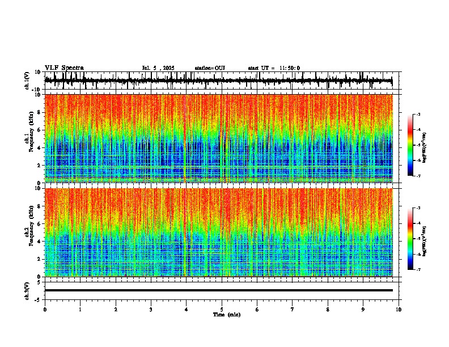Click the ch.1 PSD color bar
The image size is (449, 347).
(x=410, y=145)
